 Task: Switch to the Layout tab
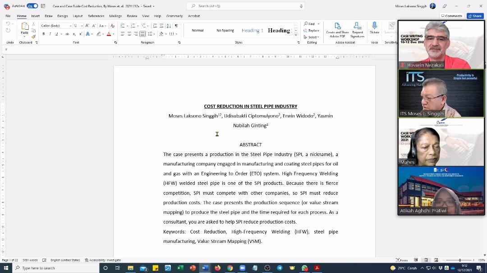[78, 16]
